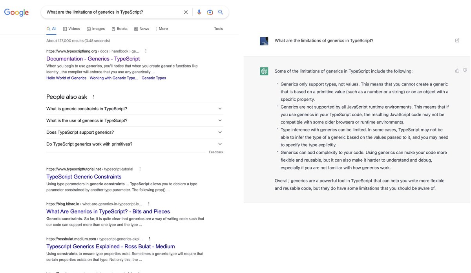Open 'Working with Generic Type...' sitelink
Viewport: 471px width, 273px height.
point(114,78)
